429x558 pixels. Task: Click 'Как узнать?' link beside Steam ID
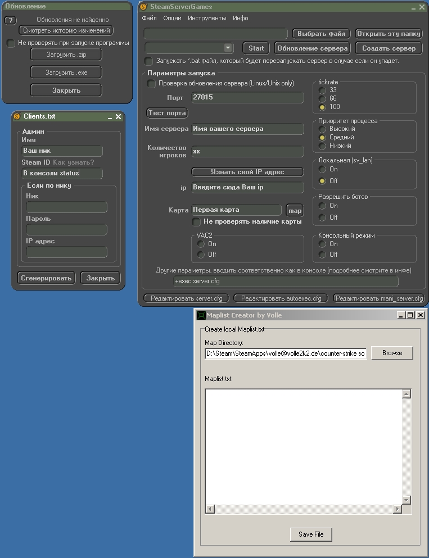tap(73, 162)
